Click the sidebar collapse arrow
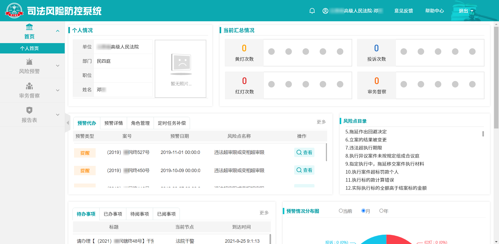The width and height of the screenshot is (499, 244). (68, 123)
